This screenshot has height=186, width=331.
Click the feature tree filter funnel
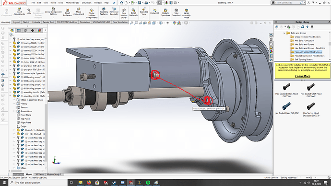pyautogui.click(x=11, y=35)
